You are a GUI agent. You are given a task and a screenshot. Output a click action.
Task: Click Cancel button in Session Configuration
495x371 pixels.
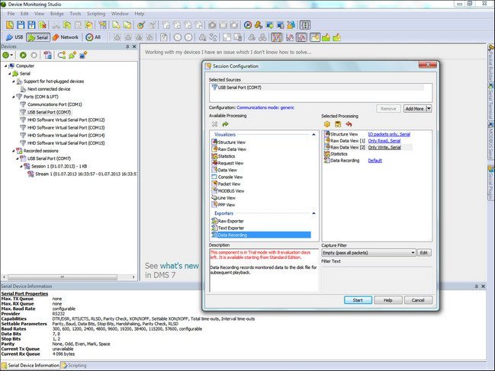418,300
